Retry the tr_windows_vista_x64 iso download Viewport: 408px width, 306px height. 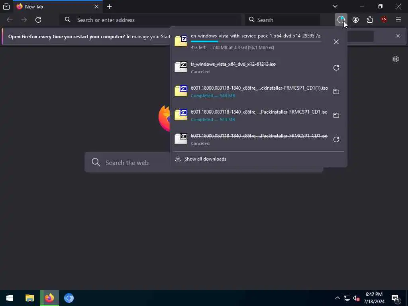point(336,68)
